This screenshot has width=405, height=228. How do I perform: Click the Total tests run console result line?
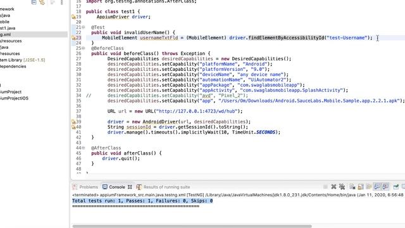click(142, 201)
